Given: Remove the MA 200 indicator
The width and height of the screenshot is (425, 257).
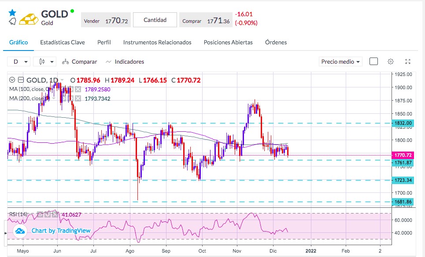Looking at the screenshot, I should [x=78, y=98].
